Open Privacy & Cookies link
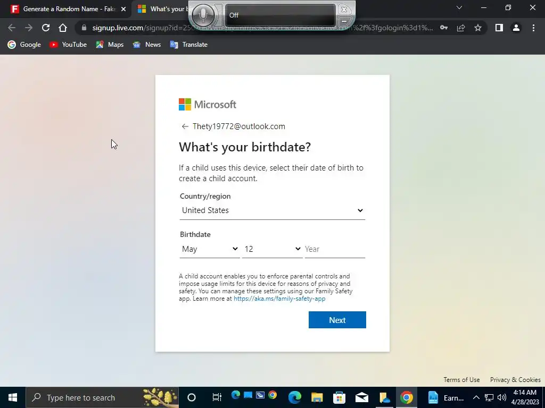Image resolution: width=545 pixels, height=408 pixels. pos(515,379)
